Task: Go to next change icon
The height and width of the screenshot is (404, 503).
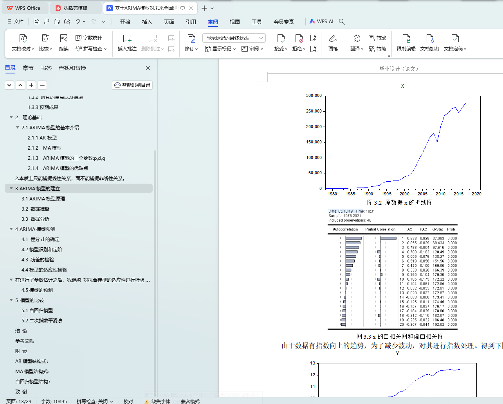Action: coord(313,49)
